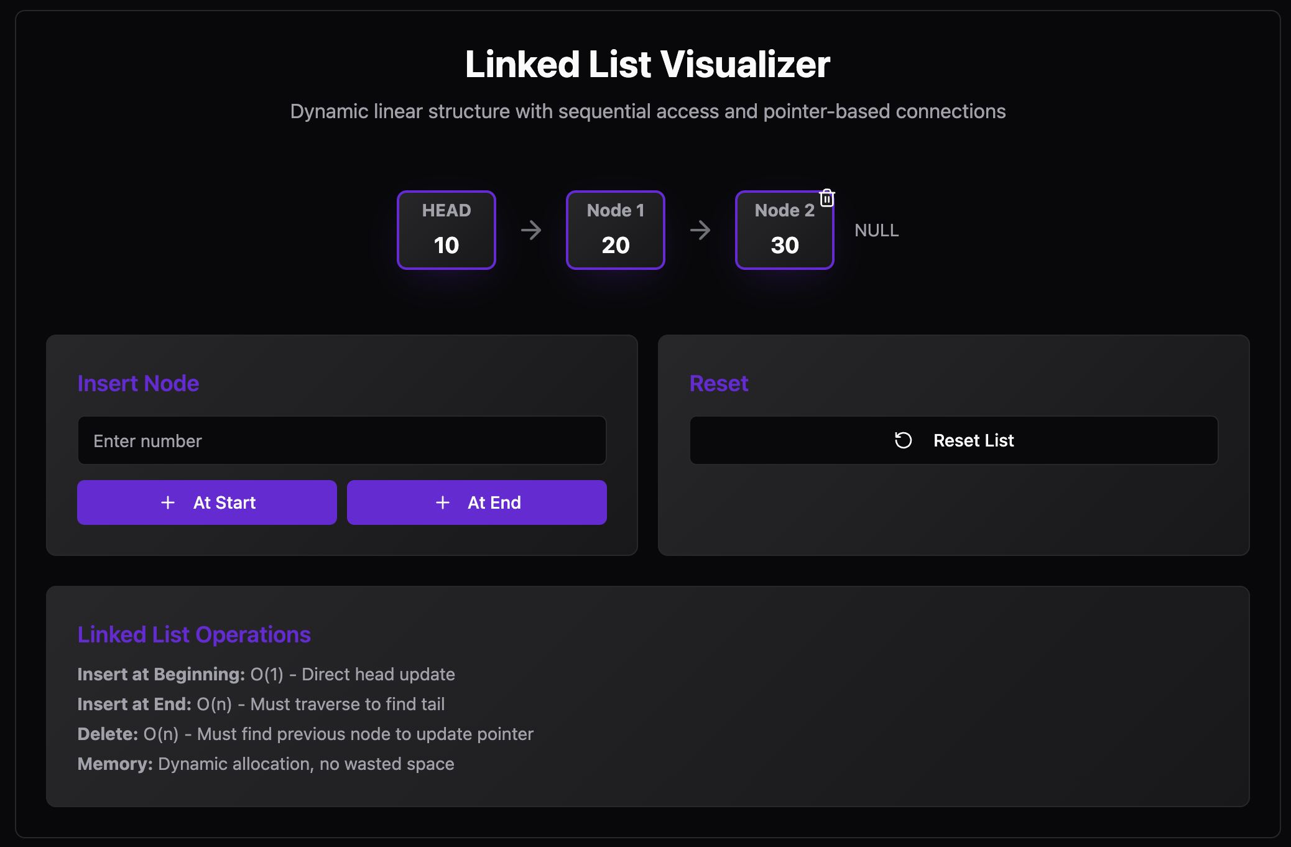Click the arrow between HEAD and Node 1

click(x=531, y=229)
